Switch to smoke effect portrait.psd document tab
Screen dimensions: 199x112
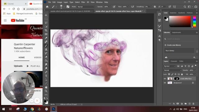70,11
